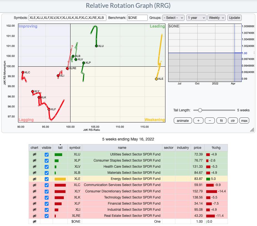Toggle visibility for XLRE Real Estate
Image resolution: width=257 pixels, height=226 pixels.
tap(47, 216)
